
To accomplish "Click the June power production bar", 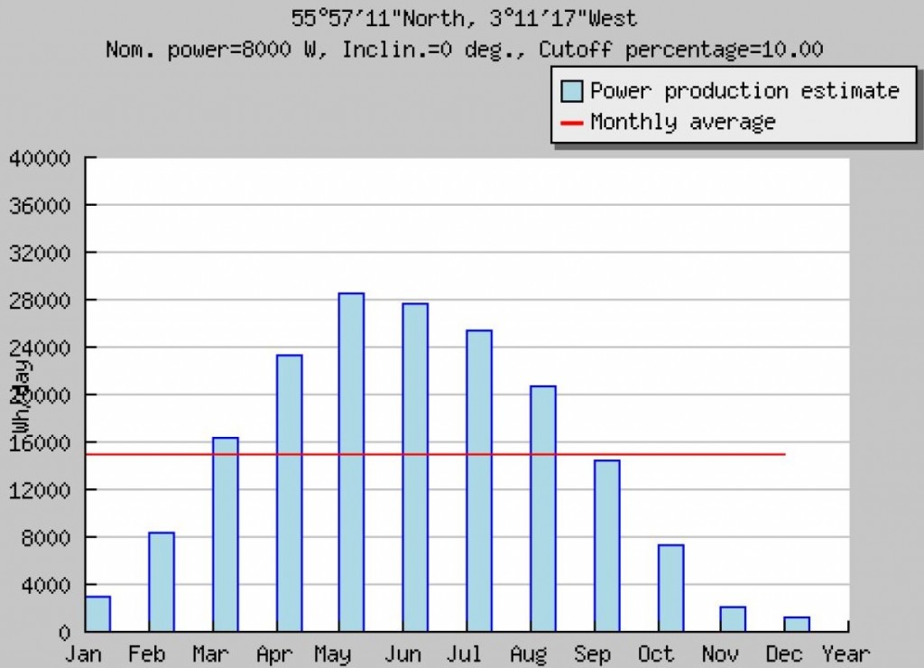I will coord(415,468).
